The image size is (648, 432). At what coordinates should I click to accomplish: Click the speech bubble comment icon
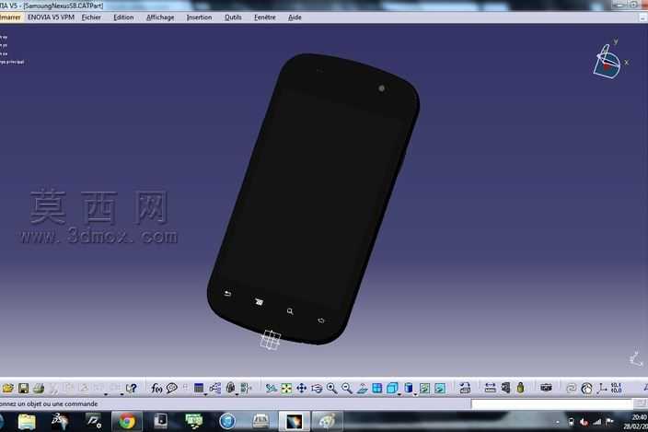[171, 388]
